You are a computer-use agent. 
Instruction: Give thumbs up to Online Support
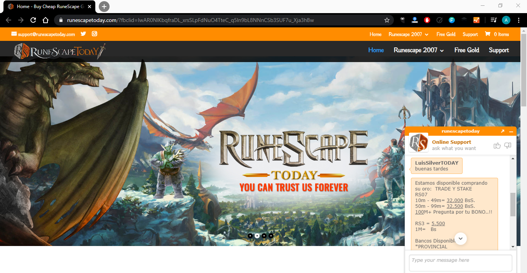point(497,145)
